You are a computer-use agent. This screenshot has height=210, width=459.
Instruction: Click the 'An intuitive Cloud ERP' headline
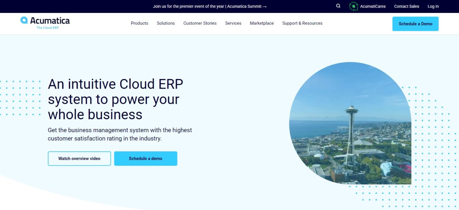pyautogui.click(x=115, y=99)
